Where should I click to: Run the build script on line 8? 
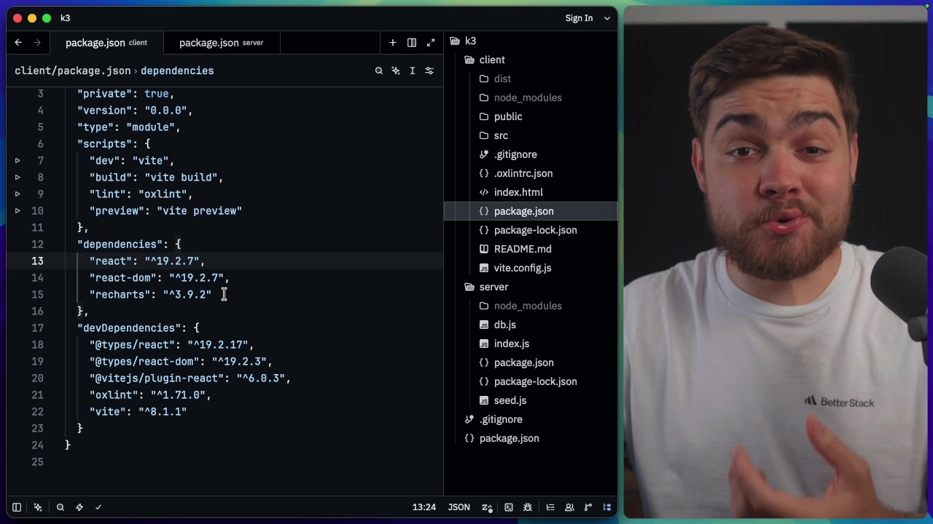[17, 177]
